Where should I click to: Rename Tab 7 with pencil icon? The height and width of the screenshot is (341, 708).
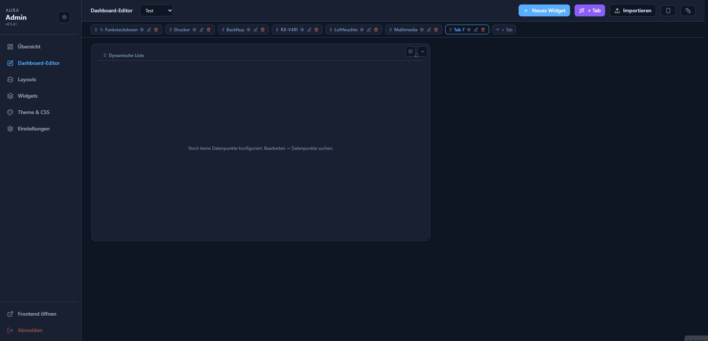[476, 30]
